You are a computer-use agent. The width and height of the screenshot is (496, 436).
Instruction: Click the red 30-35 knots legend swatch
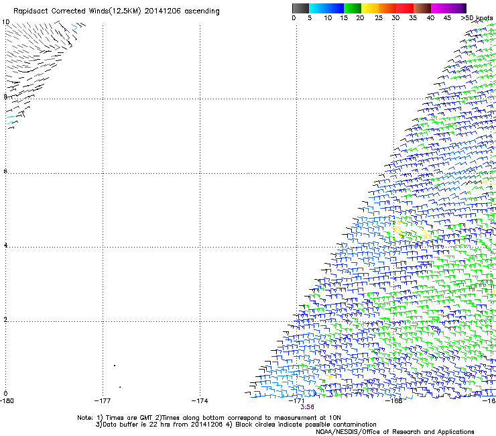click(x=405, y=8)
